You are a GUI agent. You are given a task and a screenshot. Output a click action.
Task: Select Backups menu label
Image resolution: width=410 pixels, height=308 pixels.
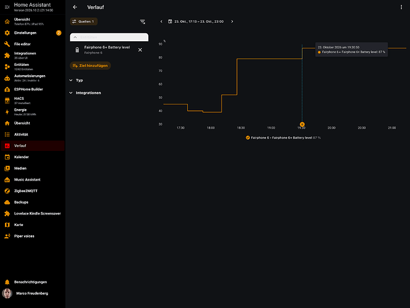coord(21,202)
